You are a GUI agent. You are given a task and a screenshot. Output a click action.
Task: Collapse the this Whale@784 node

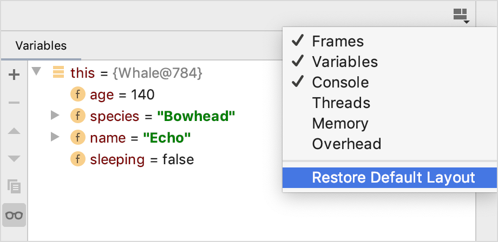coord(37,71)
